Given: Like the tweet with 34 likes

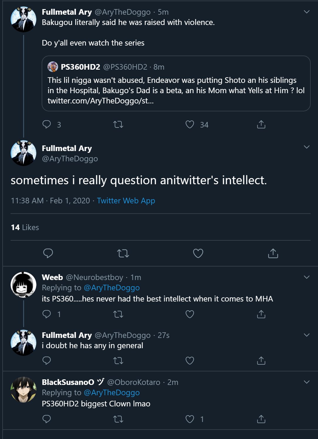Looking at the screenshot, I should tap(190, 125).
